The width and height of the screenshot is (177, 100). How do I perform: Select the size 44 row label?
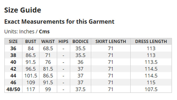13,76
